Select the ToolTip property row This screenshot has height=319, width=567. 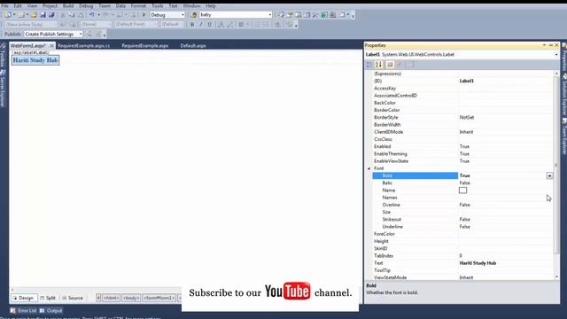click(462, 270)
